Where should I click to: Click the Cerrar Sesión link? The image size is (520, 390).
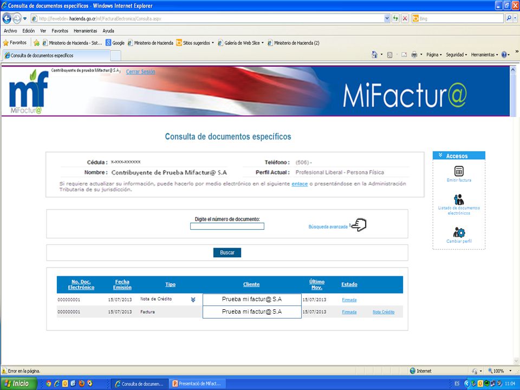click(x=140, y=71)
